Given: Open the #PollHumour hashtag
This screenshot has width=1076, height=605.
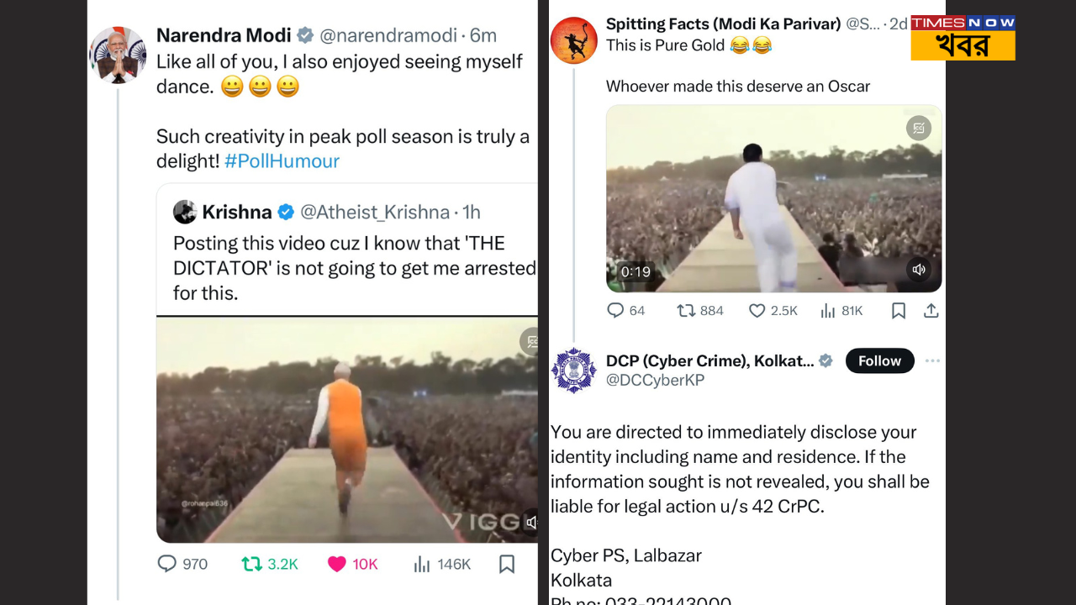Looking at the screenshot, I should tap(282, 160).
